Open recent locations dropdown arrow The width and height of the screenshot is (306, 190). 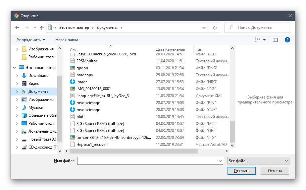(x=35, y=28)
